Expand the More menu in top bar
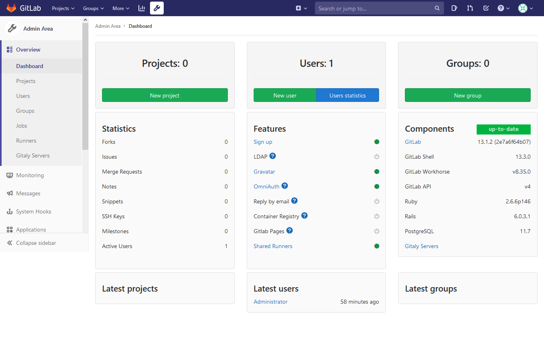The width and height of the screenshot is (544, 356). (121, 8)
